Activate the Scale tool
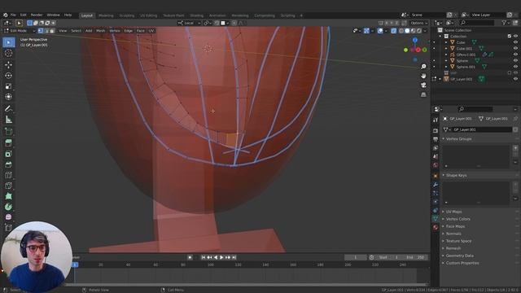The image size is (521, 293). [9, 86]
